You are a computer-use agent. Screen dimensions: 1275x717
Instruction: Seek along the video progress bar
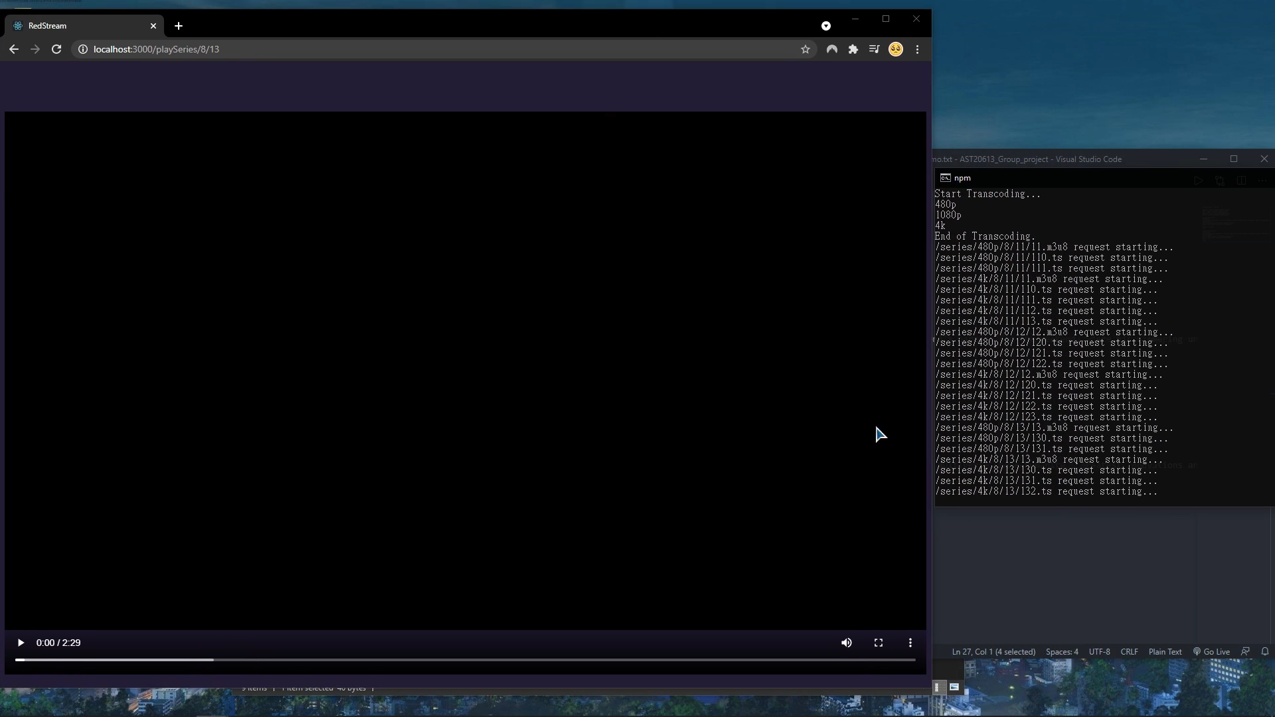pyautogui.click(x=465, y=659)
